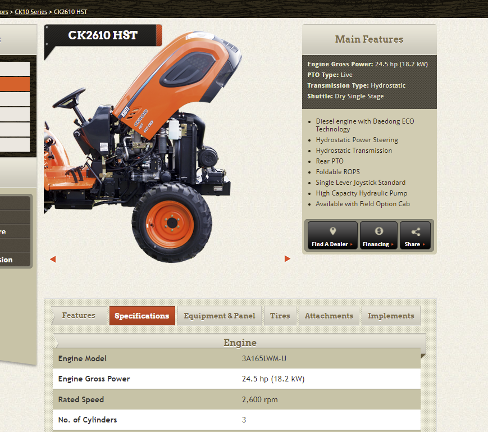
Task: Click the Find A Dealer map pin icon
Action: pos(332,231)
